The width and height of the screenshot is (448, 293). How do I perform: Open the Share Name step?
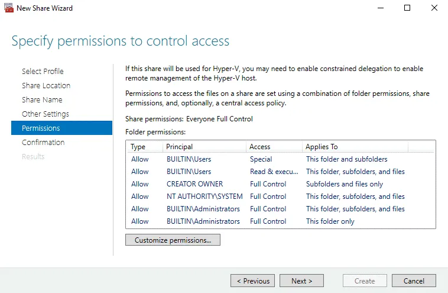pyautogui.click(x=42, y=99)
